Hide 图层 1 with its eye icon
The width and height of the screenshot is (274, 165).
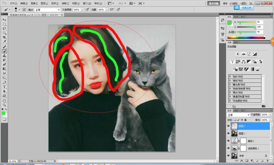click(x=228, y=133)
